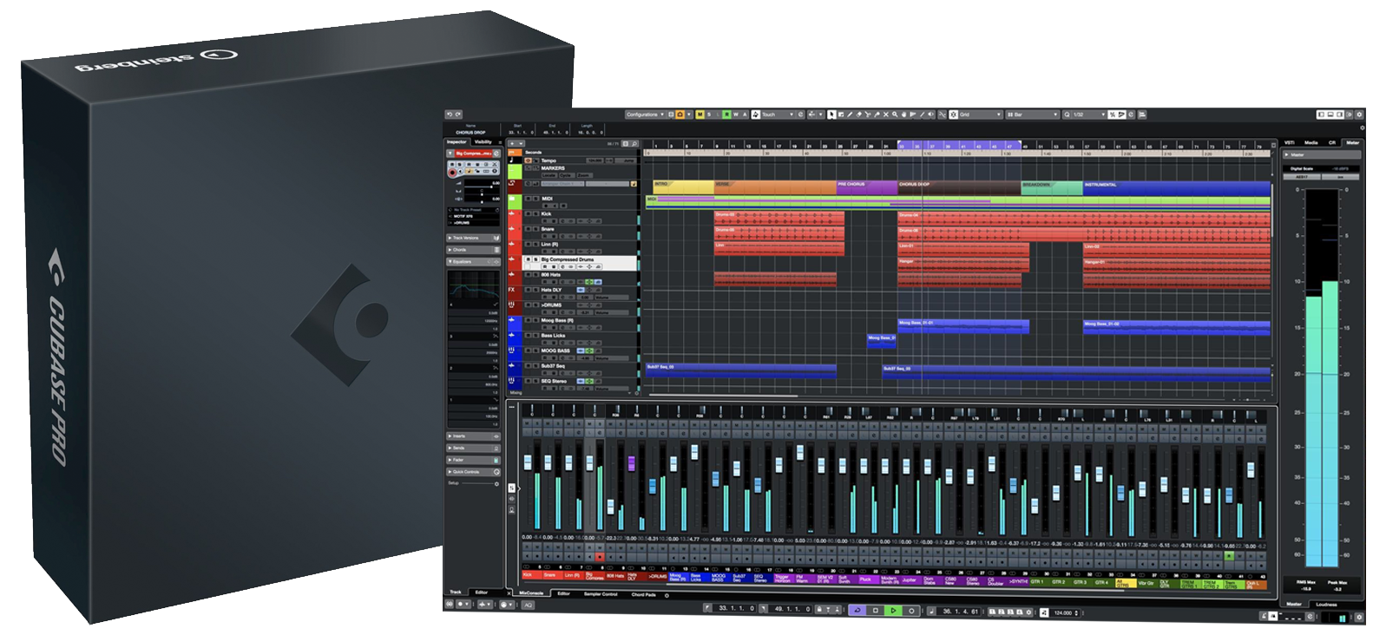
Task: Select the Draw pencil tool
Action: [850, 115]
